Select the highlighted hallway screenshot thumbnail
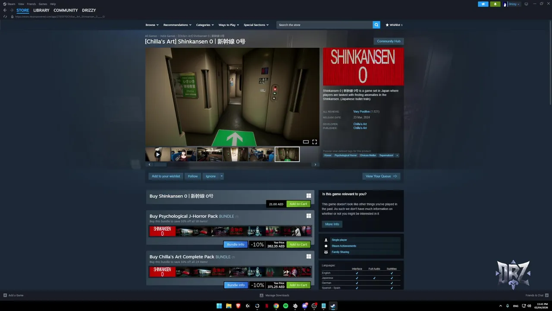552x311 pixels. coord(287,154)
